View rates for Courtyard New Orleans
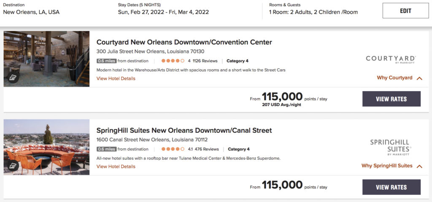 pyautogui.click(x=391, y=99)
